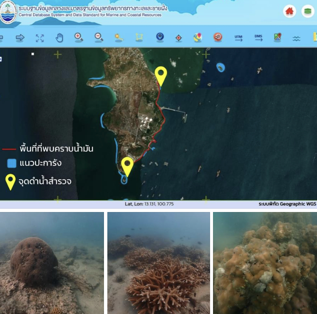Select the hand pan tool
317x314 pixels.
[60, 38]
